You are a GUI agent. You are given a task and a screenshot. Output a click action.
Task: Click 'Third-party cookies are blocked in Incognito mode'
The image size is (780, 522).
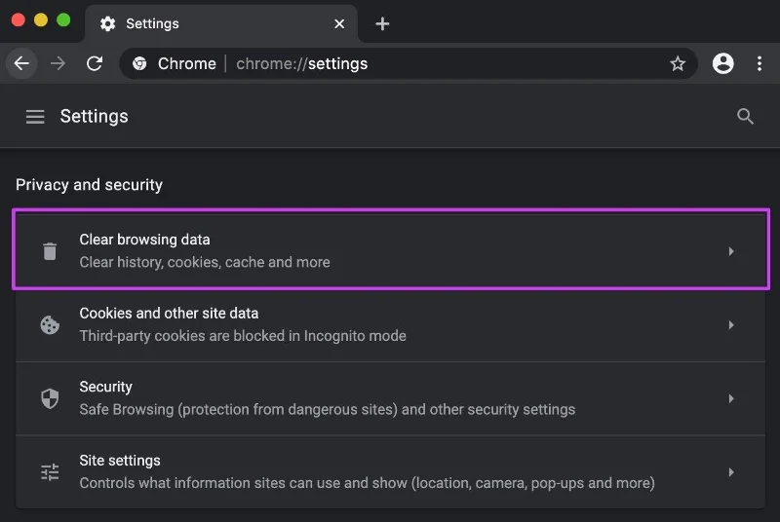(x=243, y=336)
